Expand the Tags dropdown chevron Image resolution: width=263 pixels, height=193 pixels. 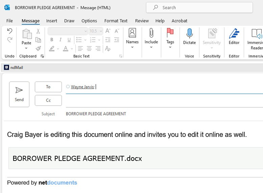click(170, 47)
